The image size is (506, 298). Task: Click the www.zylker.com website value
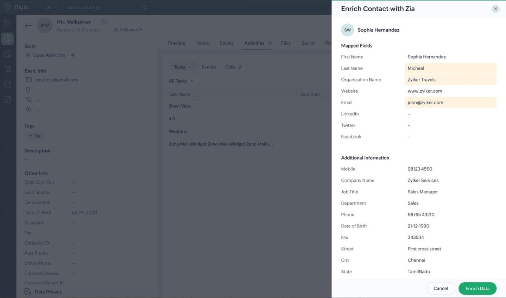pos(425,91)
